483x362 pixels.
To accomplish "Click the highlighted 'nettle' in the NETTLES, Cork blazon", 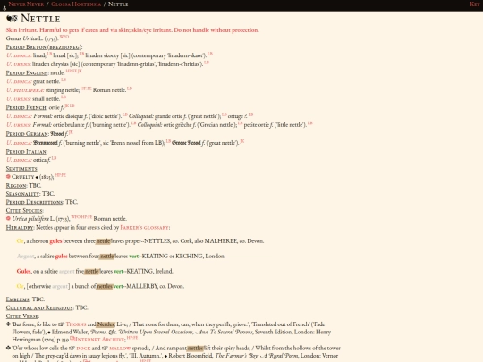I will [104, 241].
